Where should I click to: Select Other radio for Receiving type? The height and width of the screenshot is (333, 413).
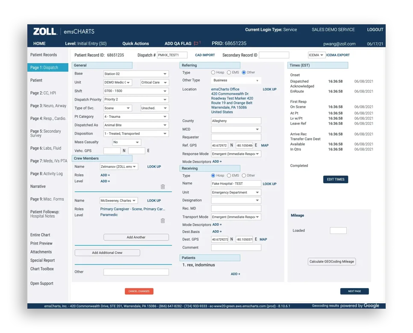click(244, 175)
